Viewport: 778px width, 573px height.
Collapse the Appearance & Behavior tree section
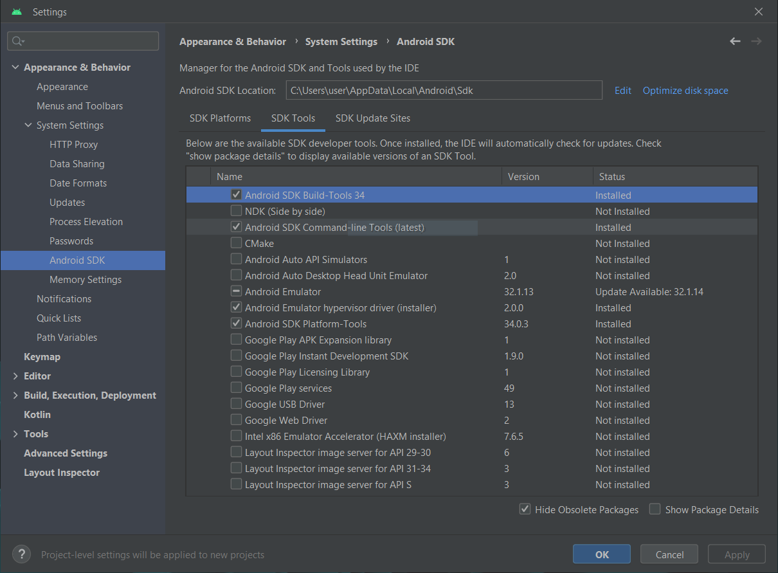15,68
